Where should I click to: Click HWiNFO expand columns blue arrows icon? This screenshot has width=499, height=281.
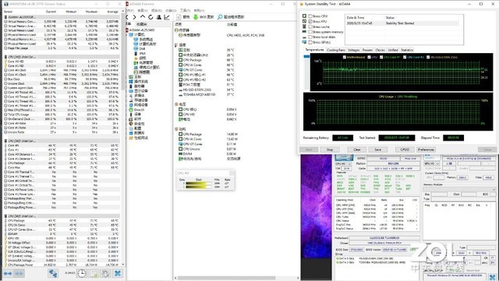[8, 273]
